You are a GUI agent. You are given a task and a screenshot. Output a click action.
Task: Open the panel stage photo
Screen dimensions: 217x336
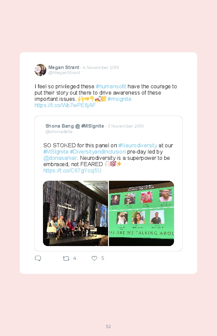(76, 213)
